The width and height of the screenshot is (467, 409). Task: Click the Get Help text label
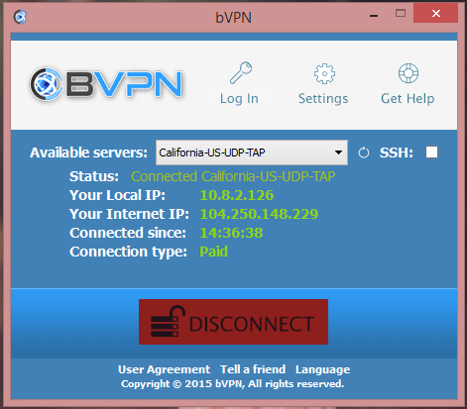[408, 98]
